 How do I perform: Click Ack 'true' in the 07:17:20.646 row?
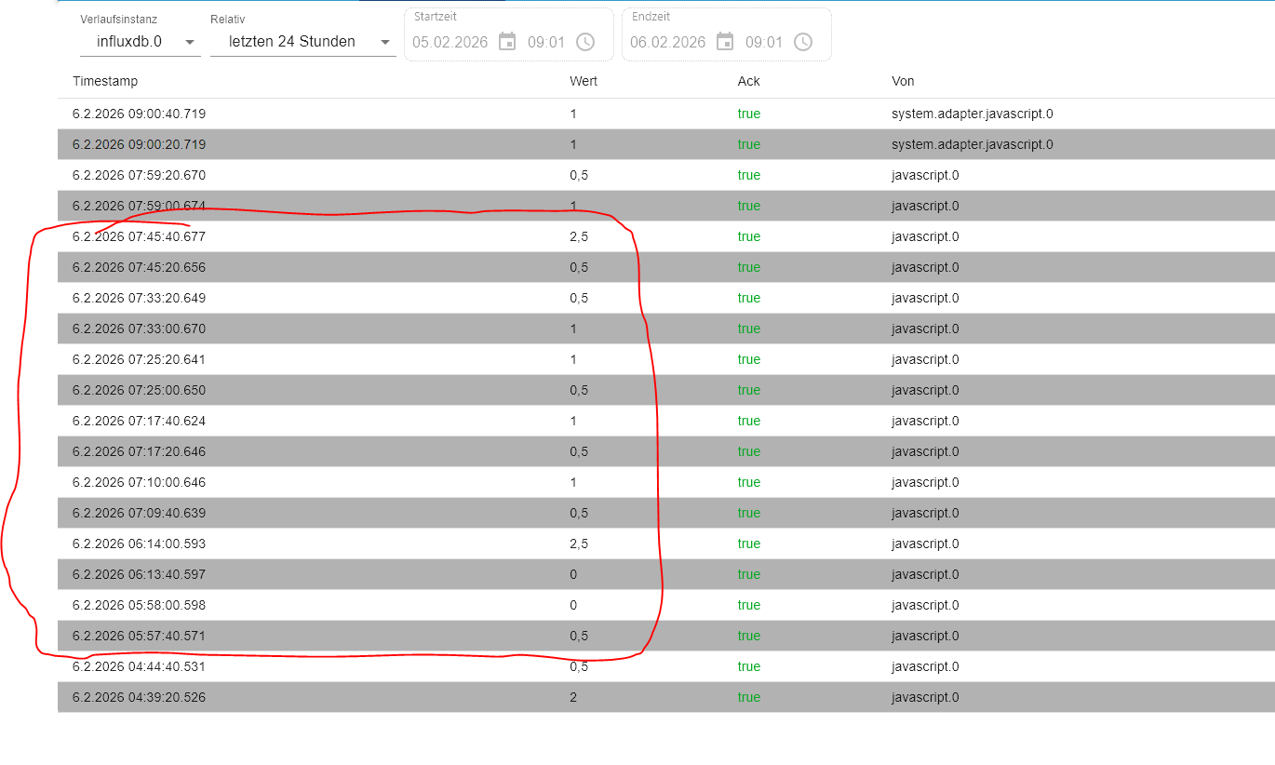(749, 451)
